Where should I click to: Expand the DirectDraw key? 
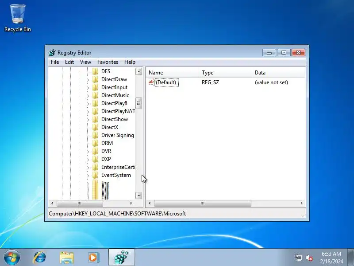point(88,80)
